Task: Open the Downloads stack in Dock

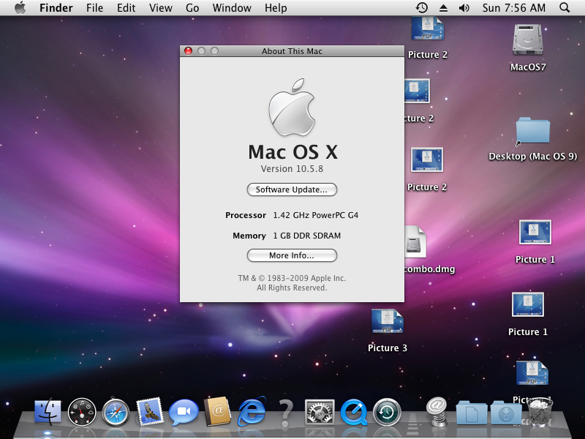Action: 506,413
